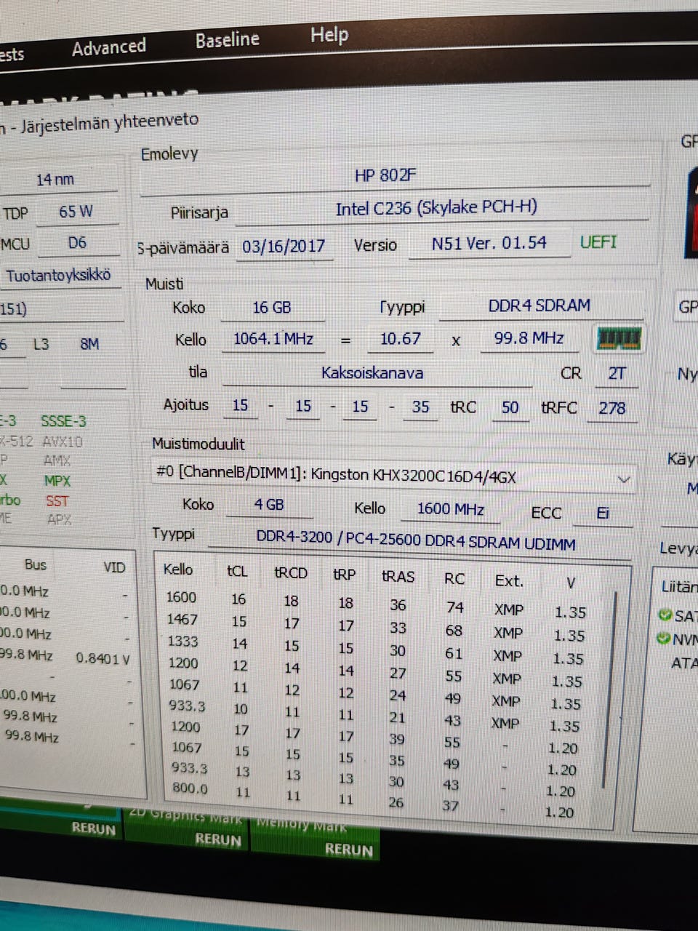Click the green memory module icon
This screenshot has width=698, height=931.
[x=618, y=339]
